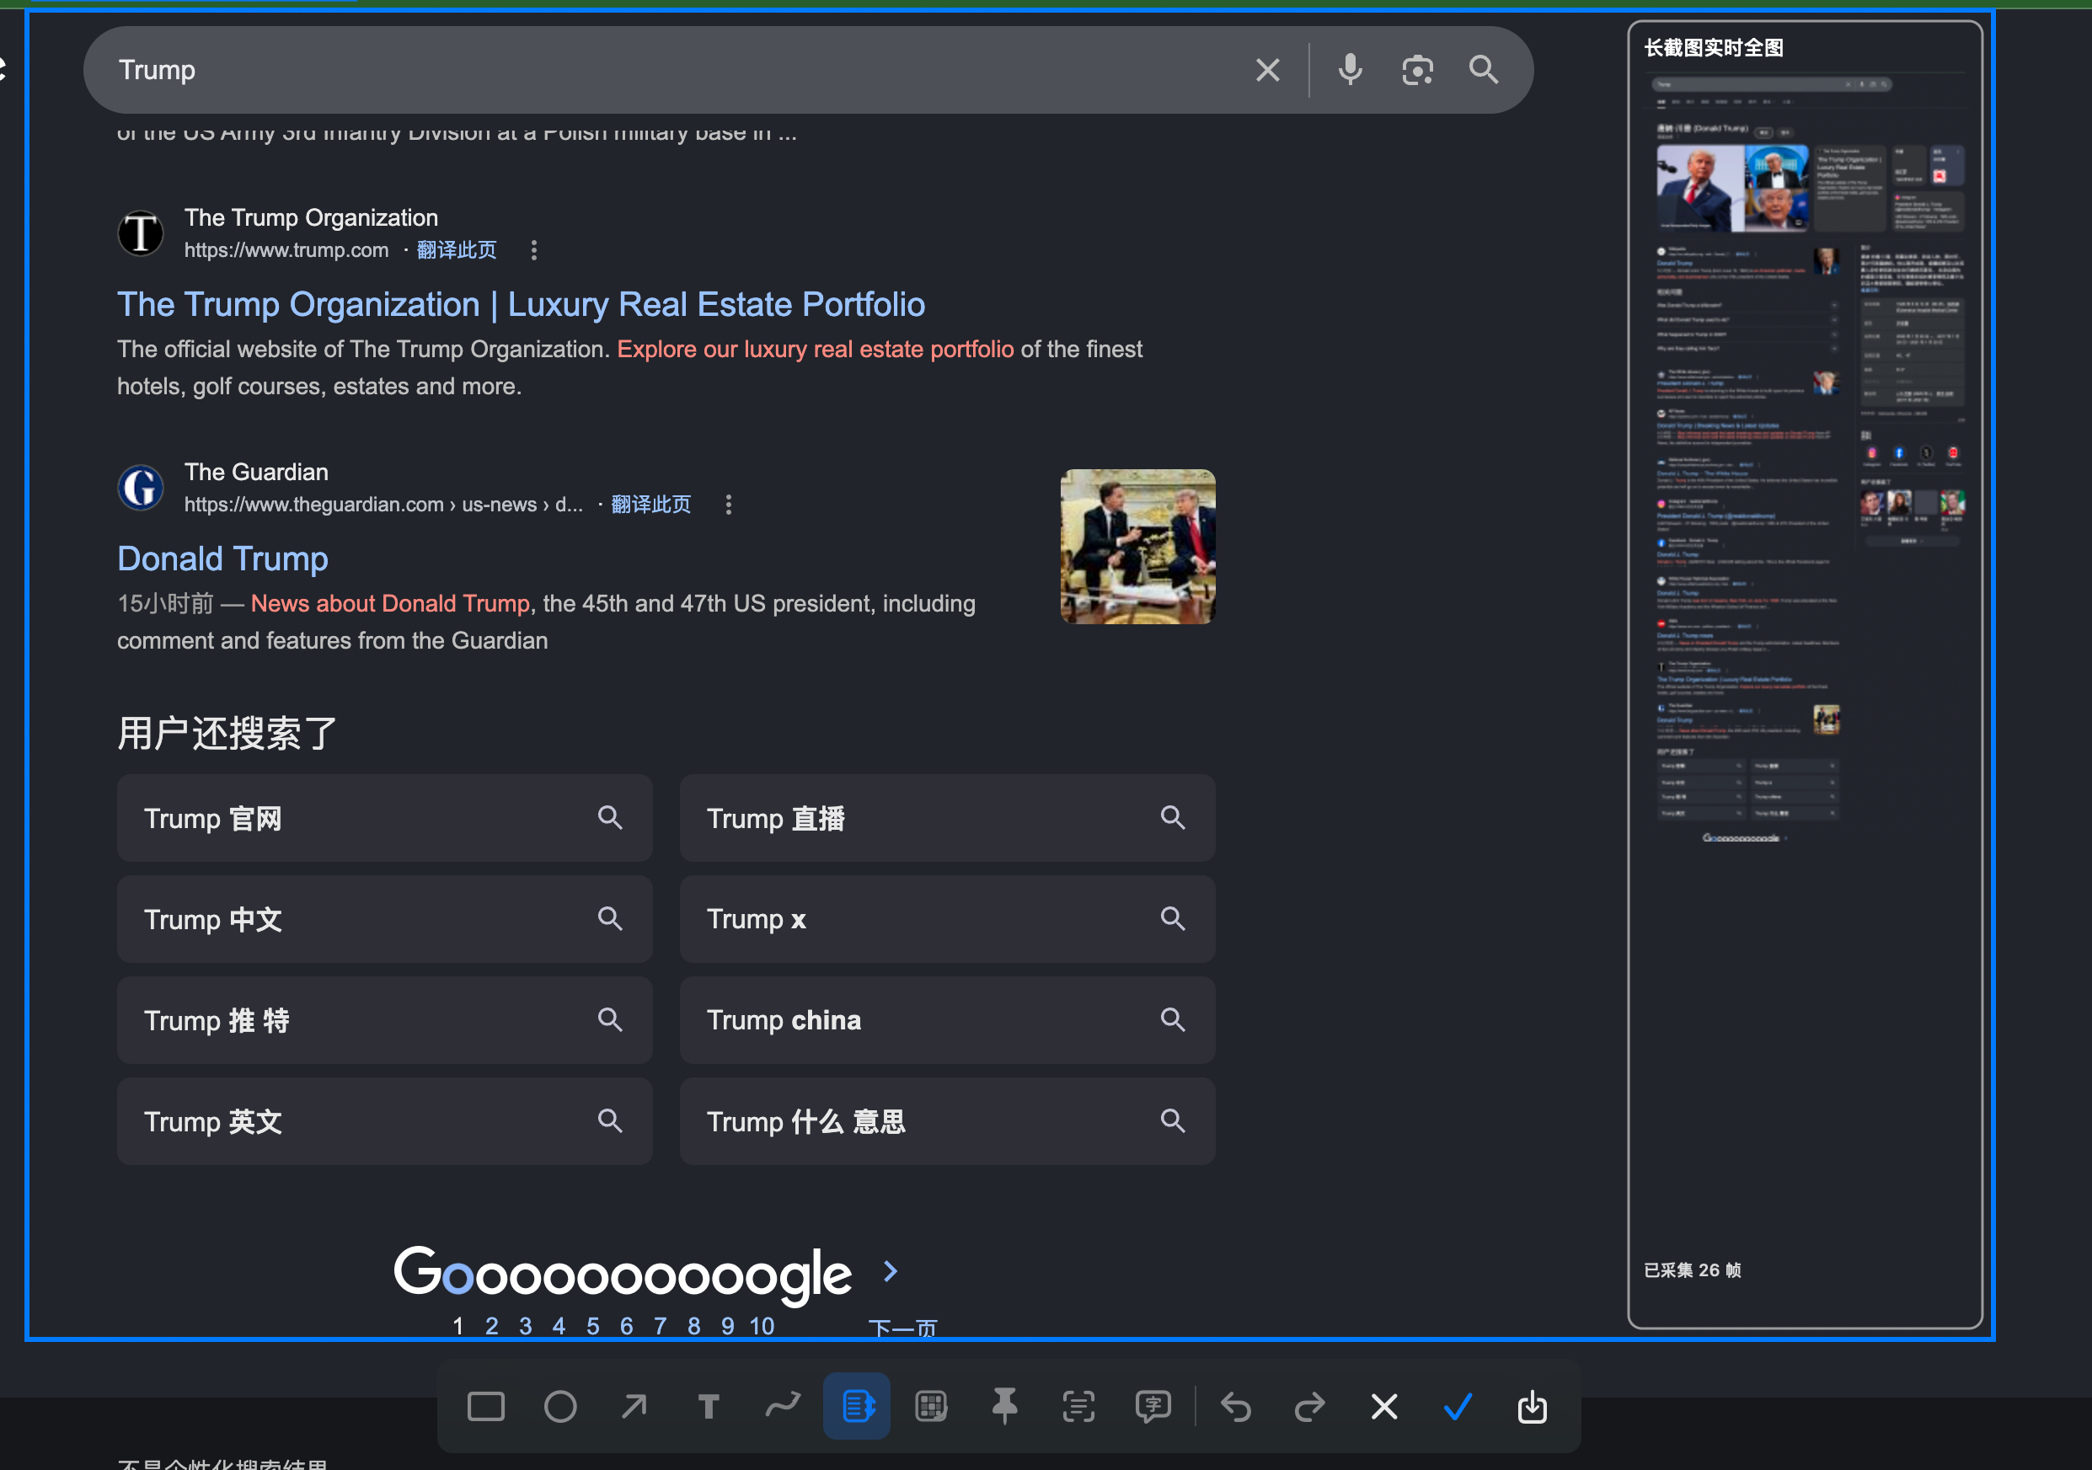Open the Donald Trump Guardian headline
This screenshot has height=1470, width=2092.
tap(222, 559)
